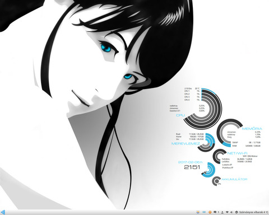Click the storm cloud weather icon

pos(236,212)
